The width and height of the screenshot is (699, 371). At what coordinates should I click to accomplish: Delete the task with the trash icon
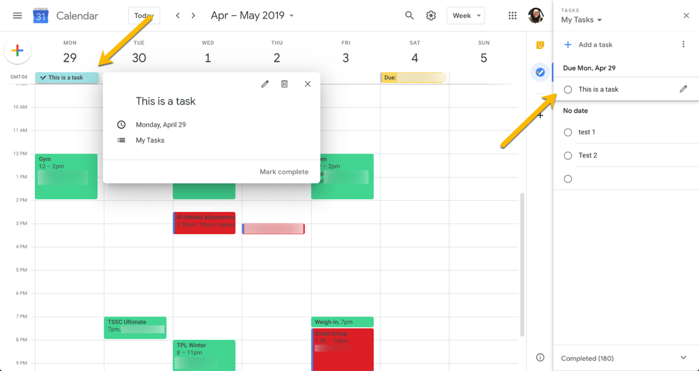pos(285,84)
